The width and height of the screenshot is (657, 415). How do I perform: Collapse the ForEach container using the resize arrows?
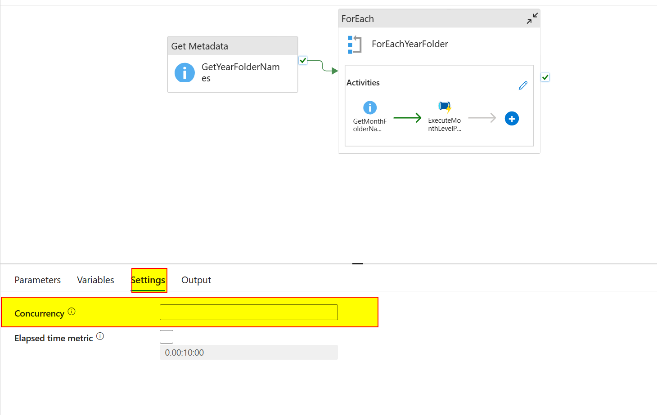[532, 18]
